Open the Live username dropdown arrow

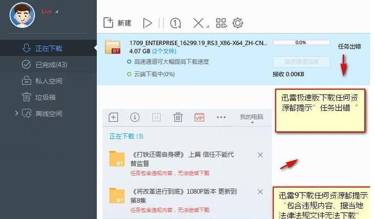click(x=56, y=11)
